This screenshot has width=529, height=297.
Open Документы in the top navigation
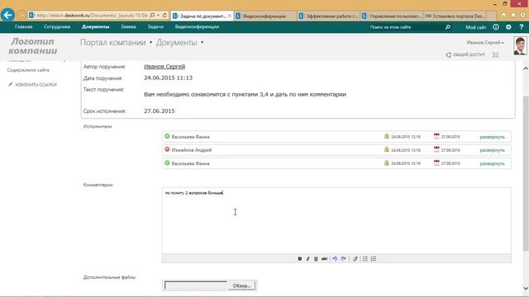96,26
